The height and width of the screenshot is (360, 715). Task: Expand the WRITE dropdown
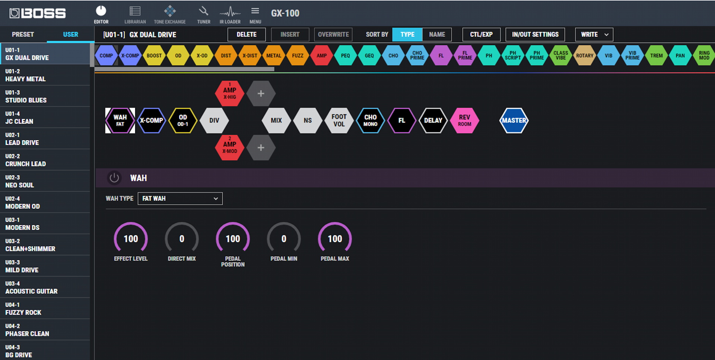coord(594,34)
